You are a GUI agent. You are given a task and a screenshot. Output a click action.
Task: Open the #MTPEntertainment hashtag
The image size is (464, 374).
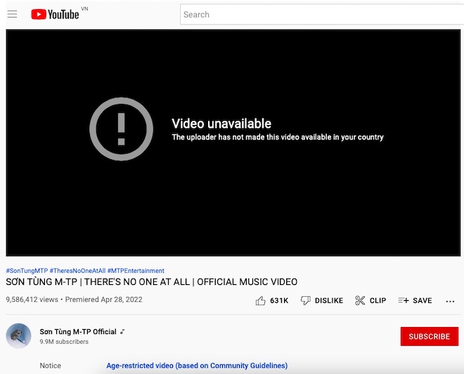(136, 271)
